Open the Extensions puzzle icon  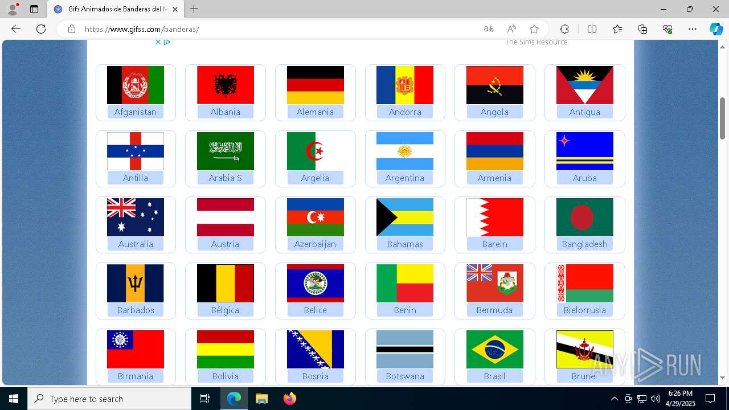564,29
